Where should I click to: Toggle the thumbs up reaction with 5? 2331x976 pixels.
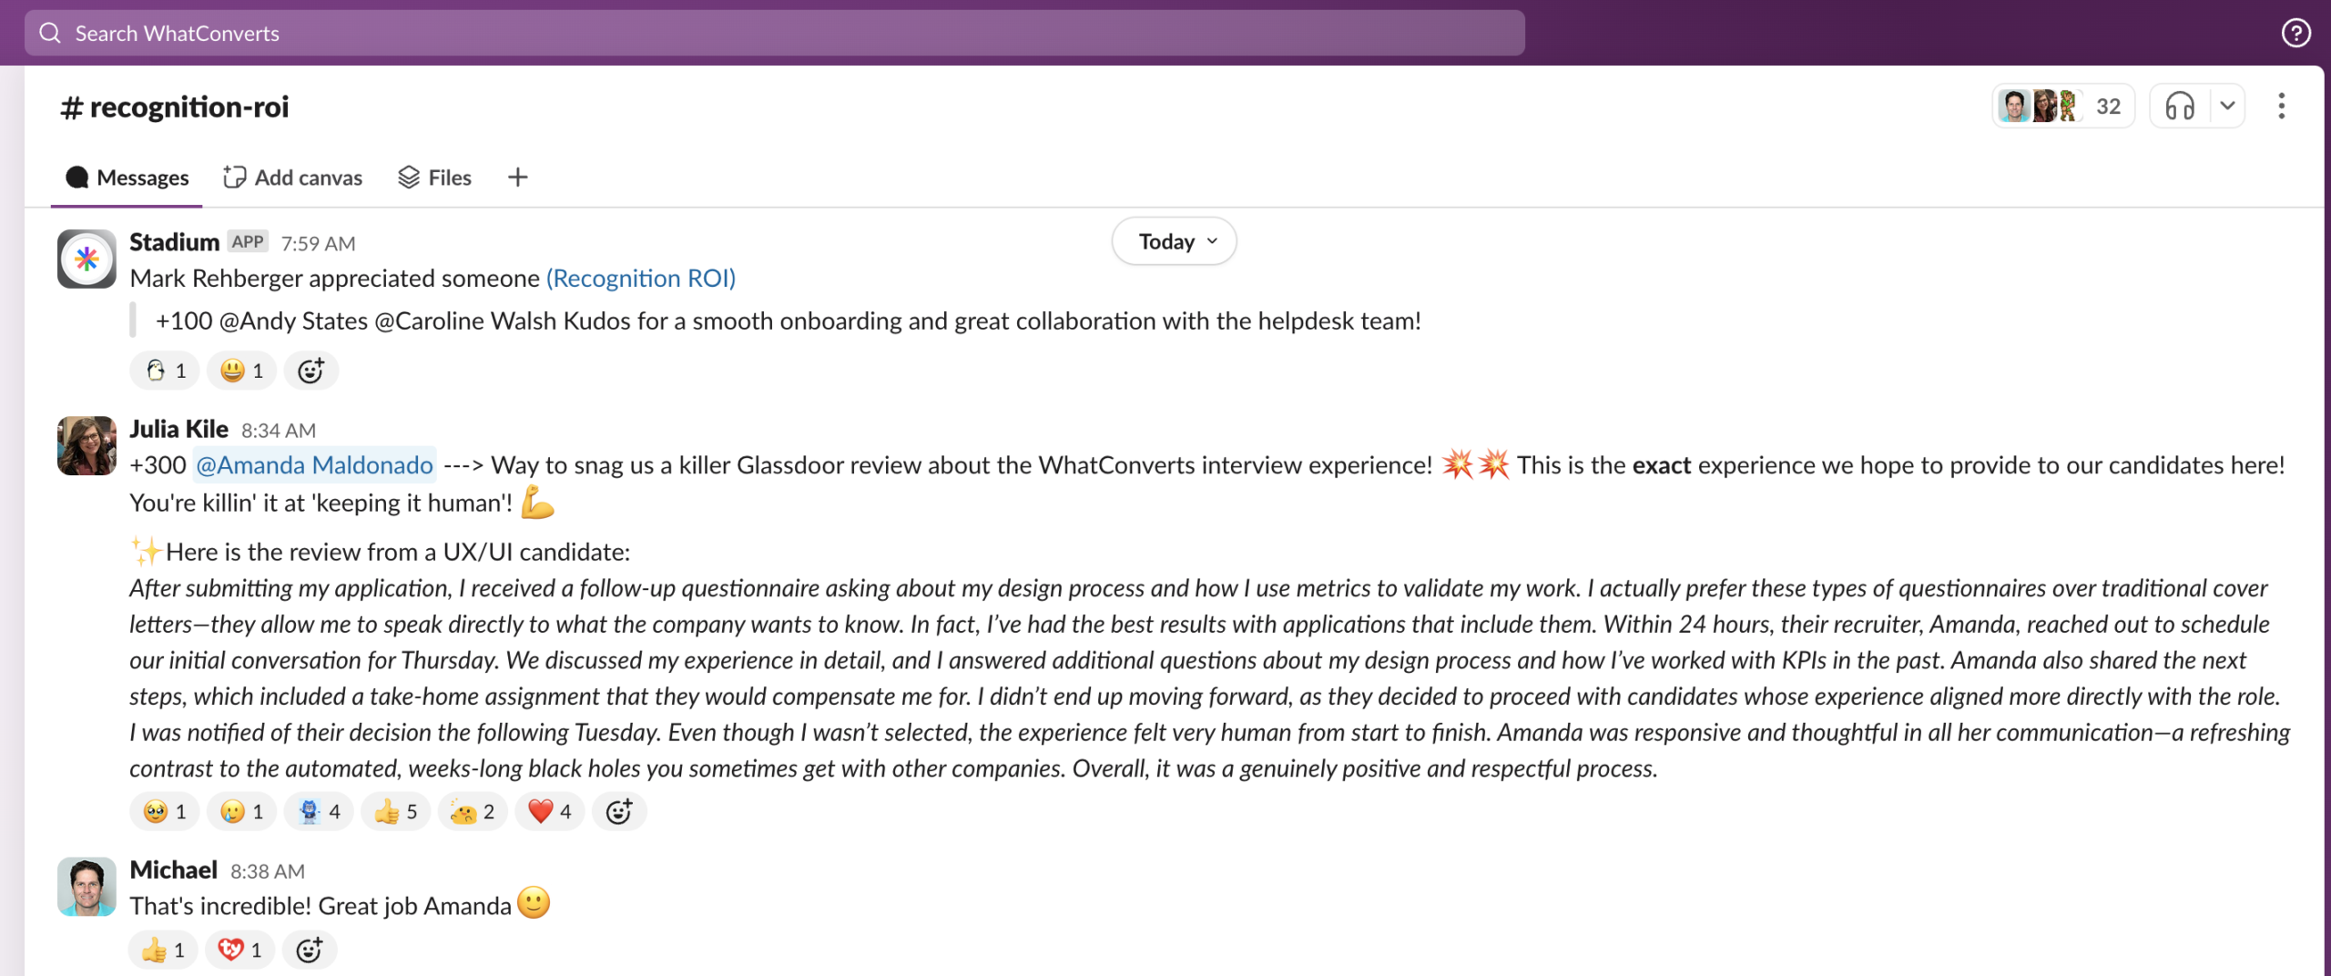tap(396, 811)
